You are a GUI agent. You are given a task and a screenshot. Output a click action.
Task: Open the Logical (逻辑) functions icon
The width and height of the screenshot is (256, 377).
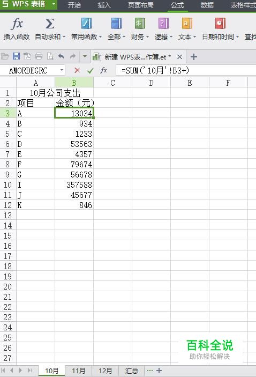point(163,24)
